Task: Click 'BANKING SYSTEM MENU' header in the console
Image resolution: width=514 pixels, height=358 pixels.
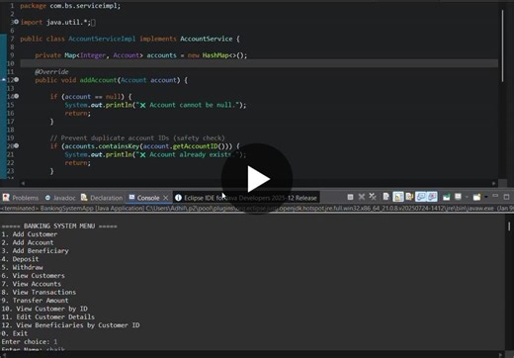Action: click(x=59, y=225)
